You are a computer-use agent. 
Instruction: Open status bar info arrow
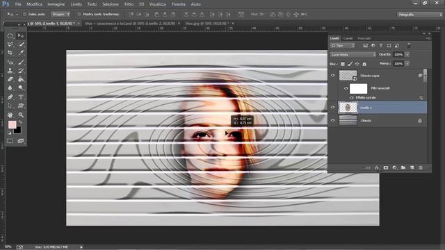coord(81,247)
